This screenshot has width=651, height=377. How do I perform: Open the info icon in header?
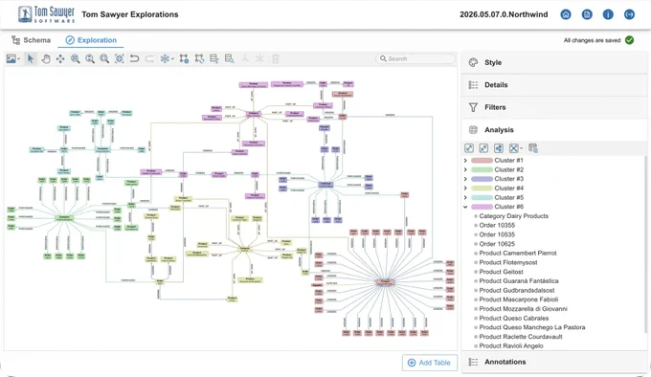tap(608, 14)
